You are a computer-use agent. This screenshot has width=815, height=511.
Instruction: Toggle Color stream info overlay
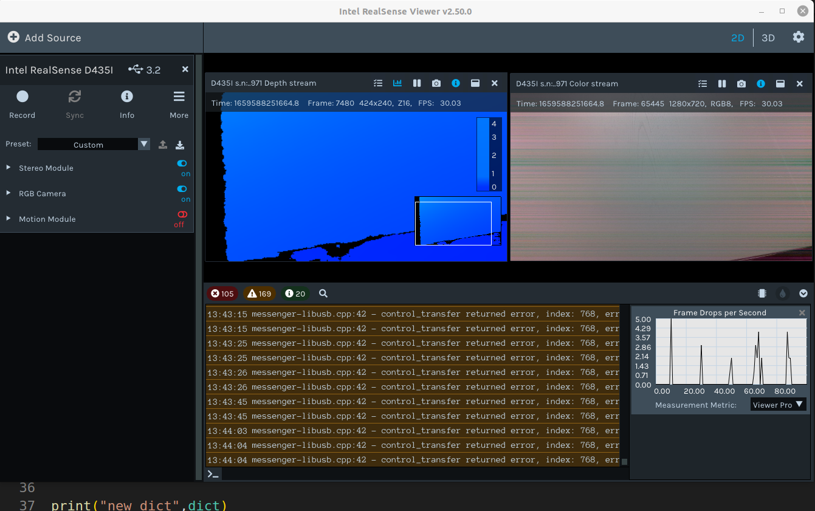[761, 84]
